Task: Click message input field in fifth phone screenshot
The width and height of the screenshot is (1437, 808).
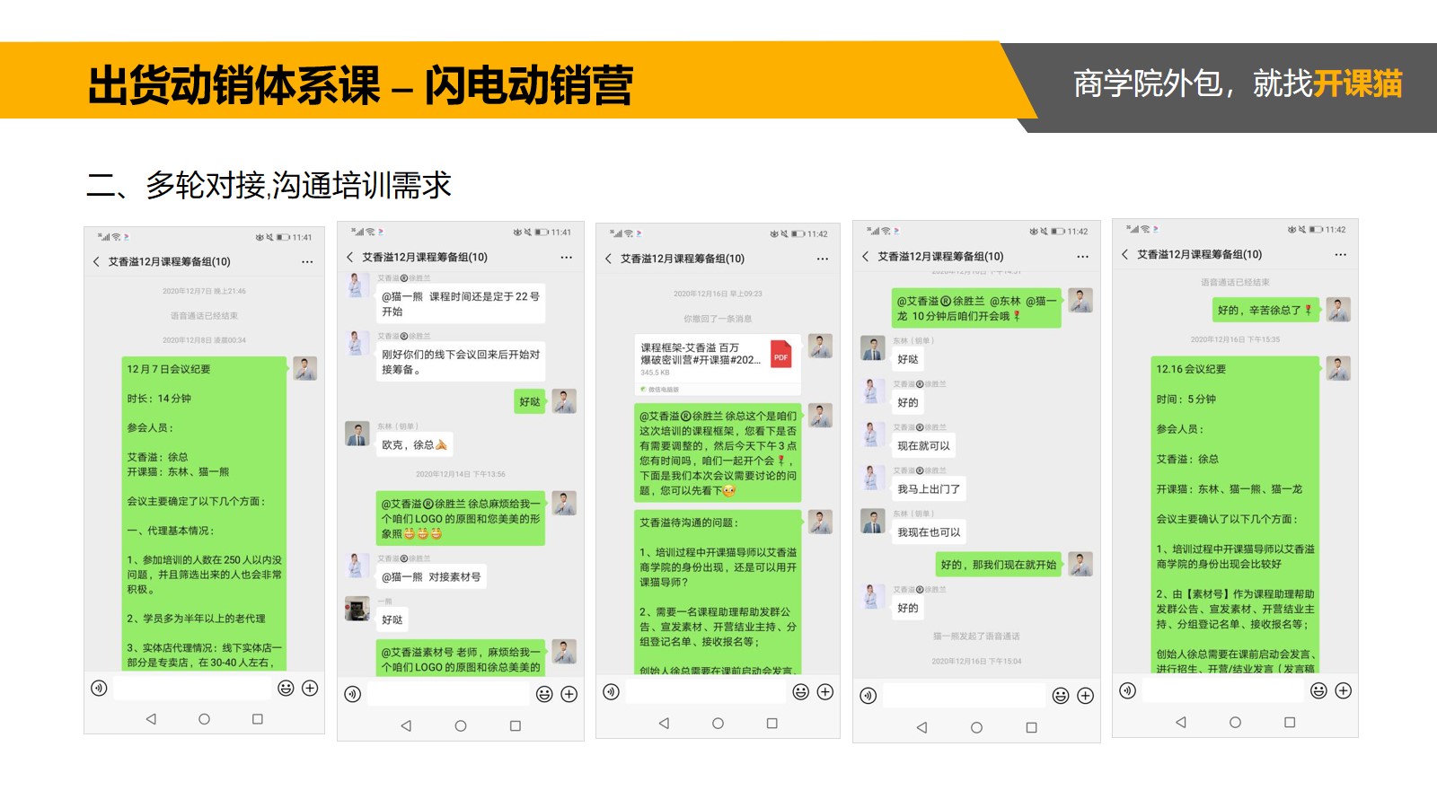Action: point(1224,690)
